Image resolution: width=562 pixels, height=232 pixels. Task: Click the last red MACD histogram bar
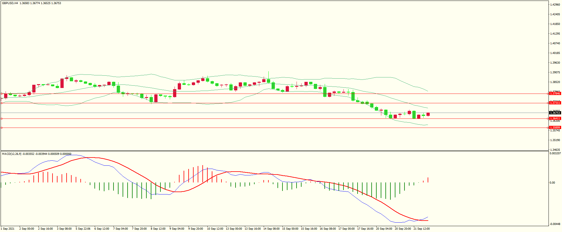click(x=428, y=180)
